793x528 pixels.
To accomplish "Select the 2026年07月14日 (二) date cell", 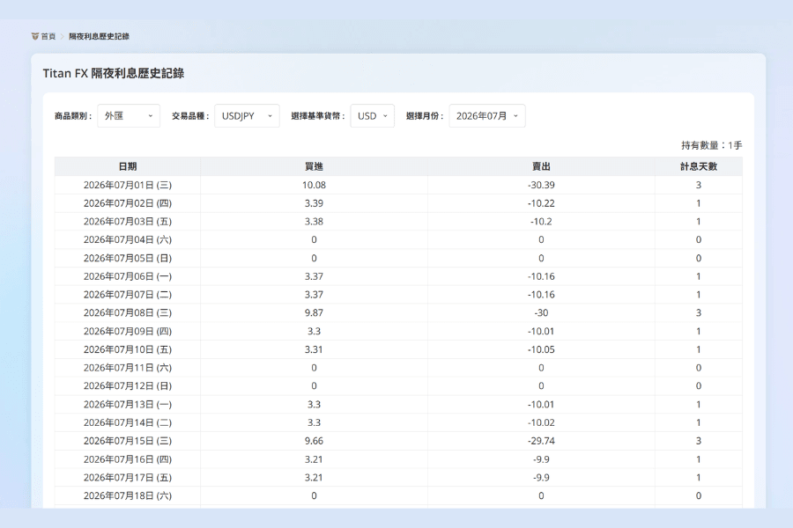I will 128,422.
